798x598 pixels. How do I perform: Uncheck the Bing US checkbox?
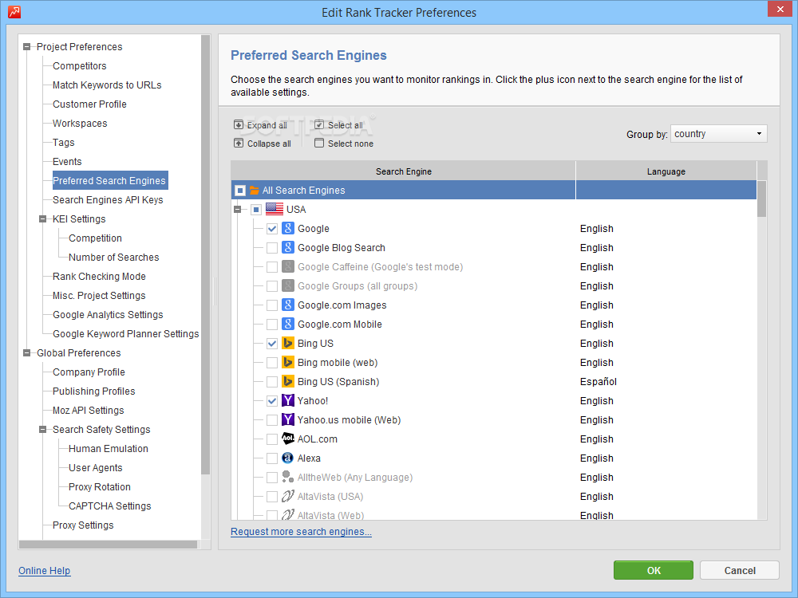pos(272,344)
